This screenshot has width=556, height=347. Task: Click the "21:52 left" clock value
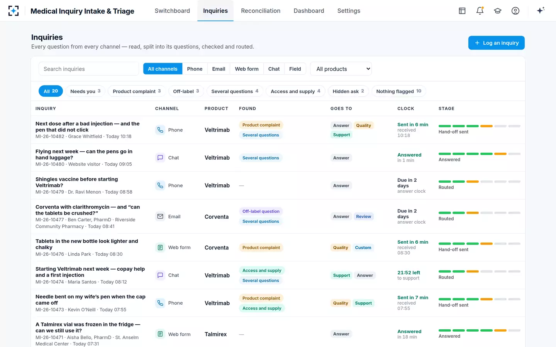coord(409,273)
